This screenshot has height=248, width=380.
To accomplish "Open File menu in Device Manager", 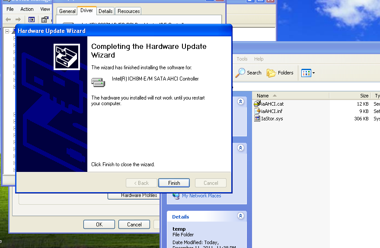I will coord(10,9).
